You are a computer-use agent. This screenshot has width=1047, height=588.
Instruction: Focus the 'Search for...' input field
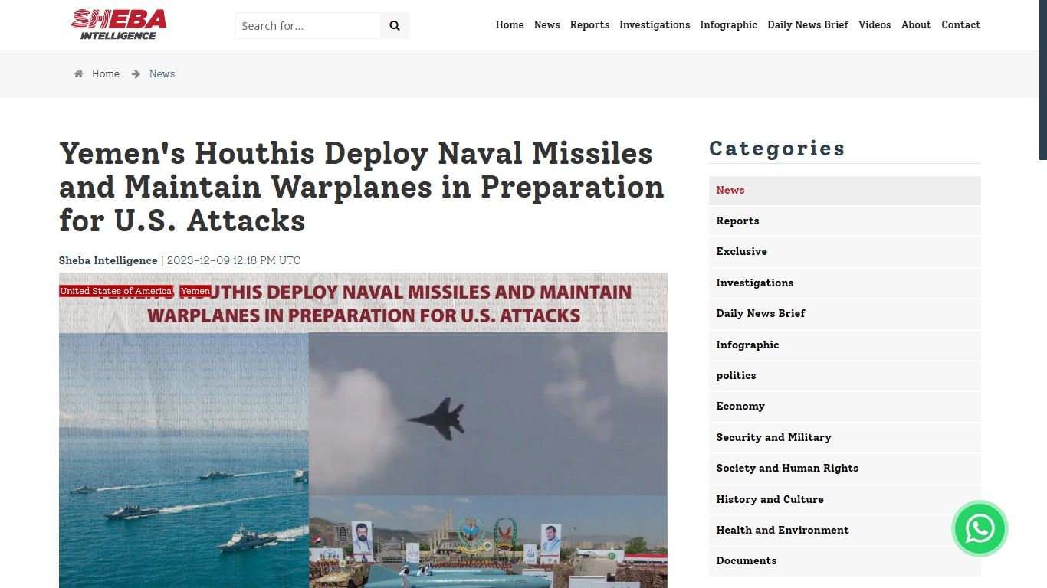pos(307,26)
